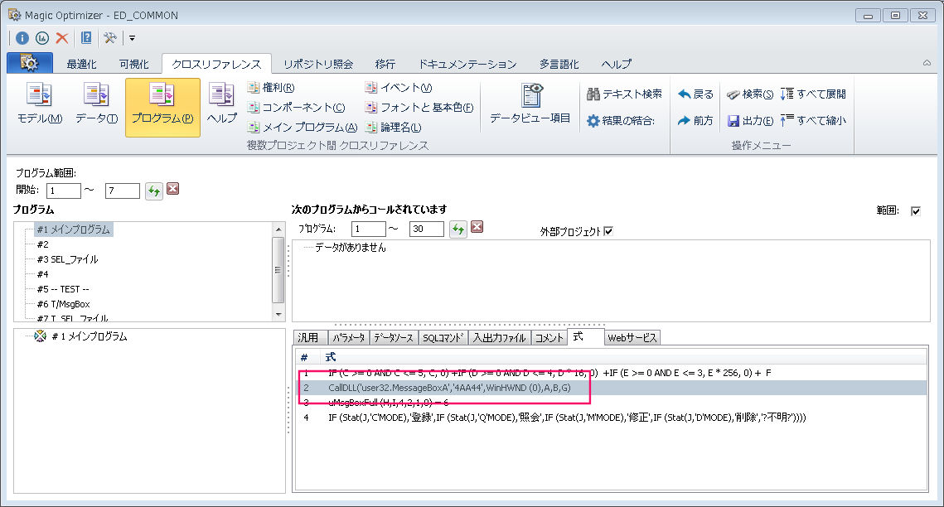Switch to the パラメータ tab
The width and height of the screenshot is (944, 507).
click(349, 337)
